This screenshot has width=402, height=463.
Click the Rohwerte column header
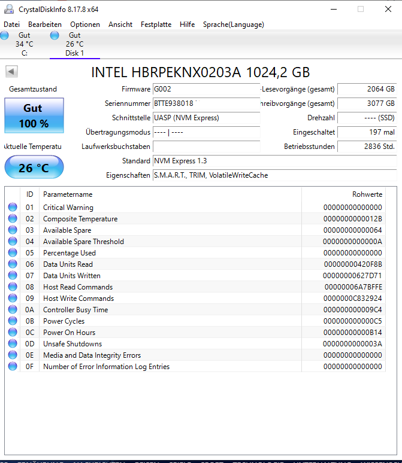click(343, 194)
